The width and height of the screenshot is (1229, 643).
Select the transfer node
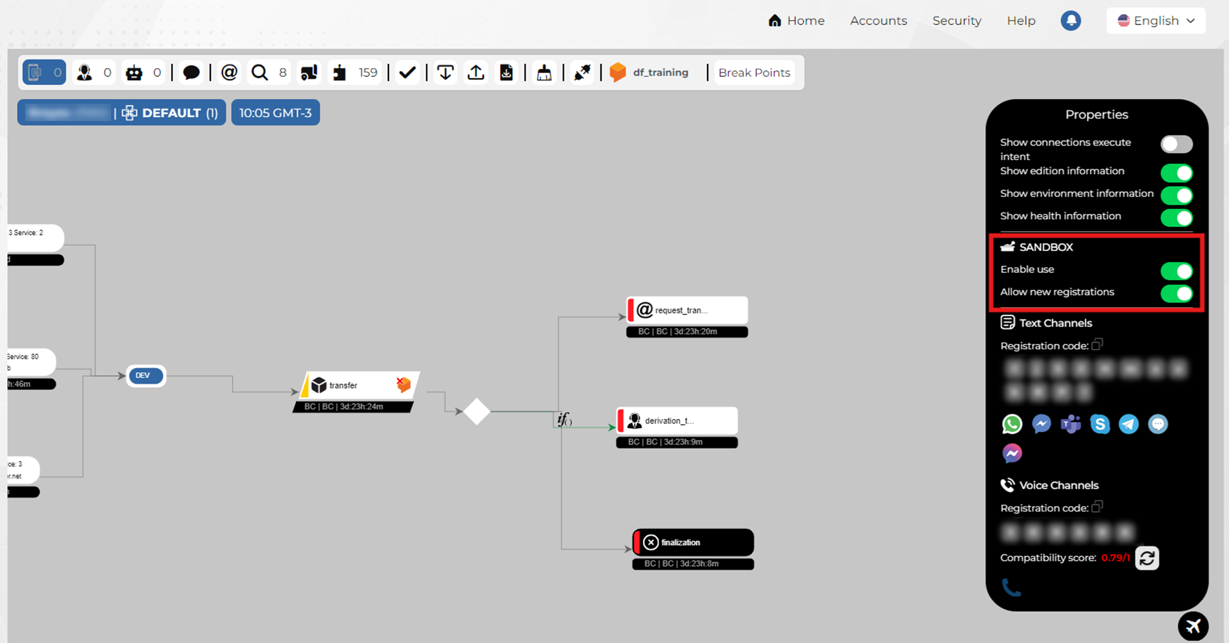359,385
